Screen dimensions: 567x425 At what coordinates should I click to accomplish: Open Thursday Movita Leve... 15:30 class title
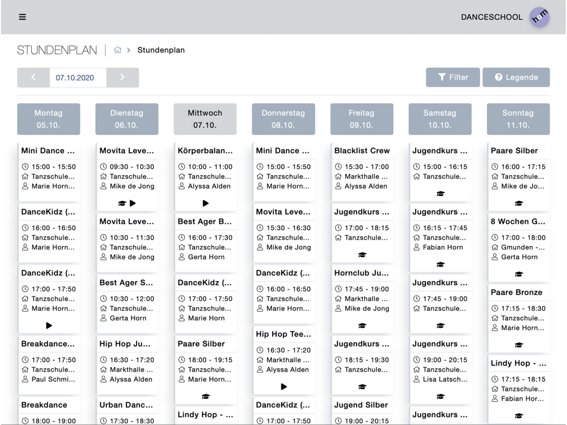(x=283, y=212)
